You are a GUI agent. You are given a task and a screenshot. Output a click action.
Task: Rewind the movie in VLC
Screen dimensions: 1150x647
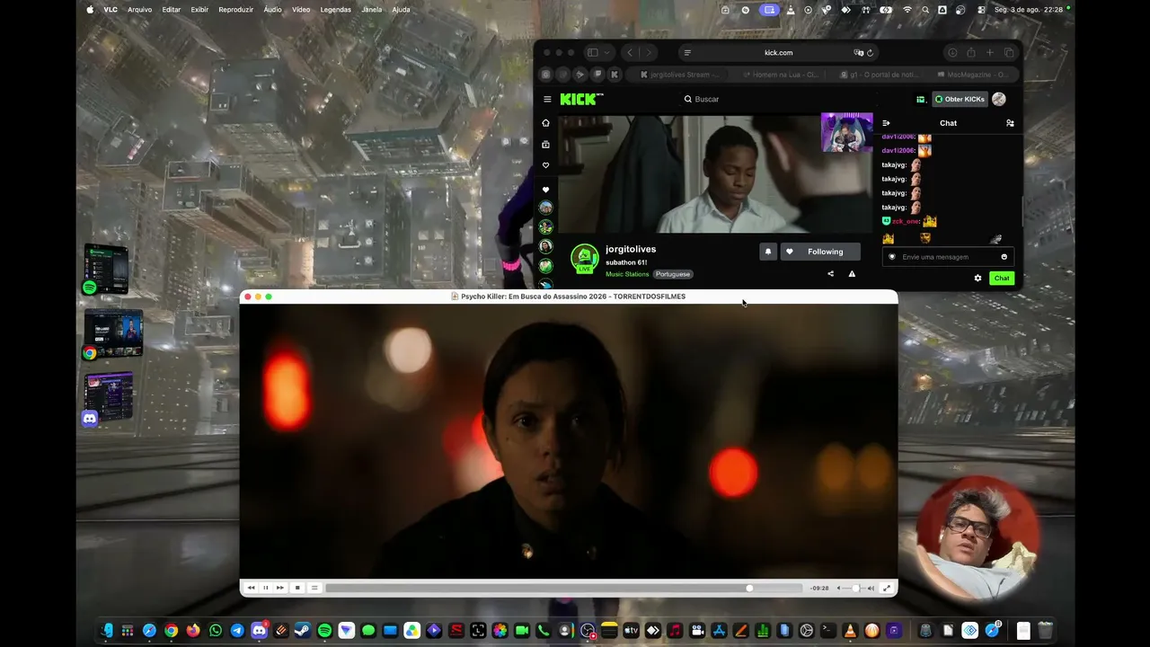pyautogui.click(x=251, y=588)
